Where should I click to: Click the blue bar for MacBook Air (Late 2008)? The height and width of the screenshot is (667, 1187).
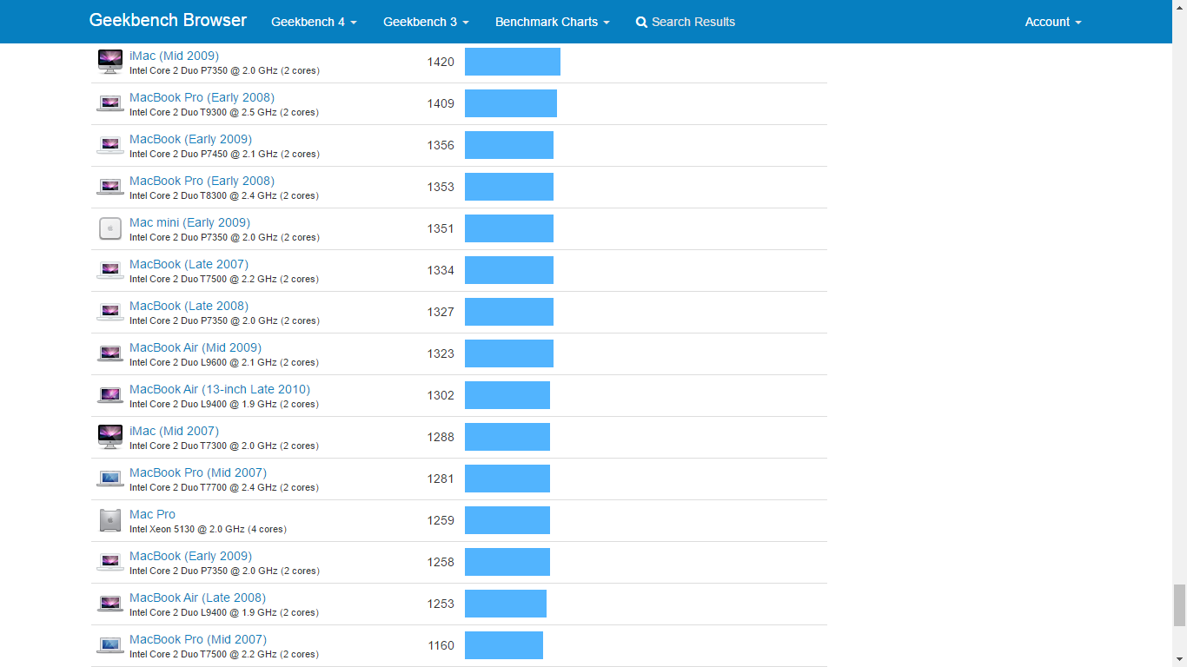(505, 604)
